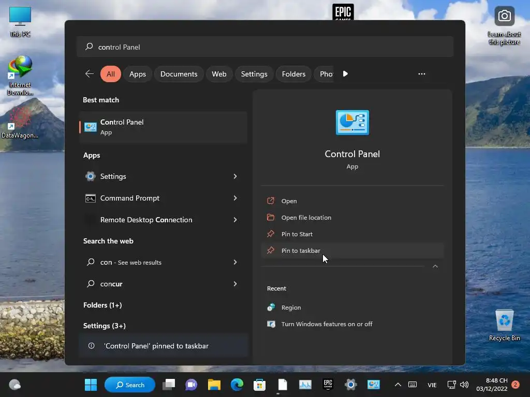
Task: Open Internet Download Manager desktop shortcut
Action: [x=20, y=75]
